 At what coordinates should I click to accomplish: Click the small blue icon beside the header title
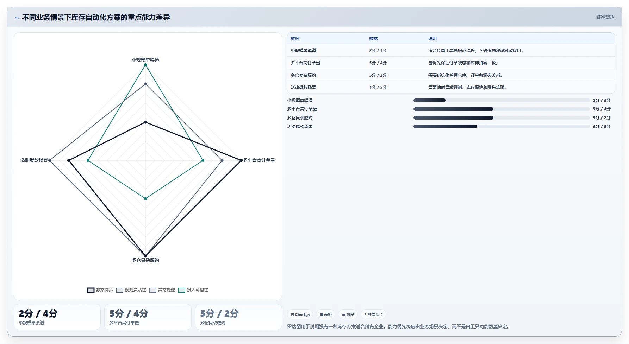coord(17,18)
